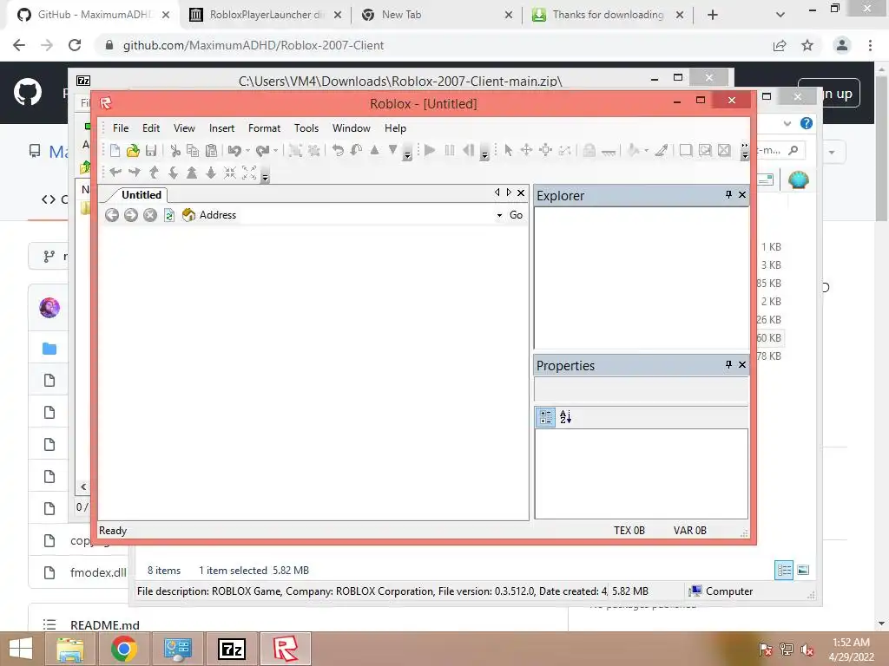The width and height of the screenshot is (889, 666).
Task: Click the Reset/step-back playback icon
Action: pyautogui.click(x=468, y=150)
